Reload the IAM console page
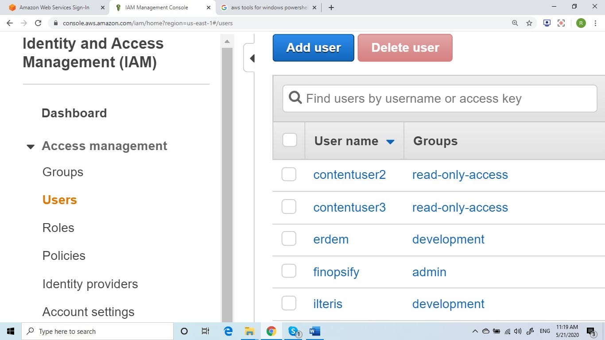This screenshot has width=605, height=340. coord(39,23)
